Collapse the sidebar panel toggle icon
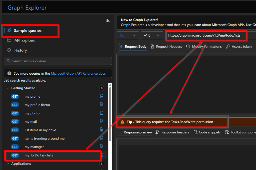The image size is (256, 170). [x=108, y=20]
